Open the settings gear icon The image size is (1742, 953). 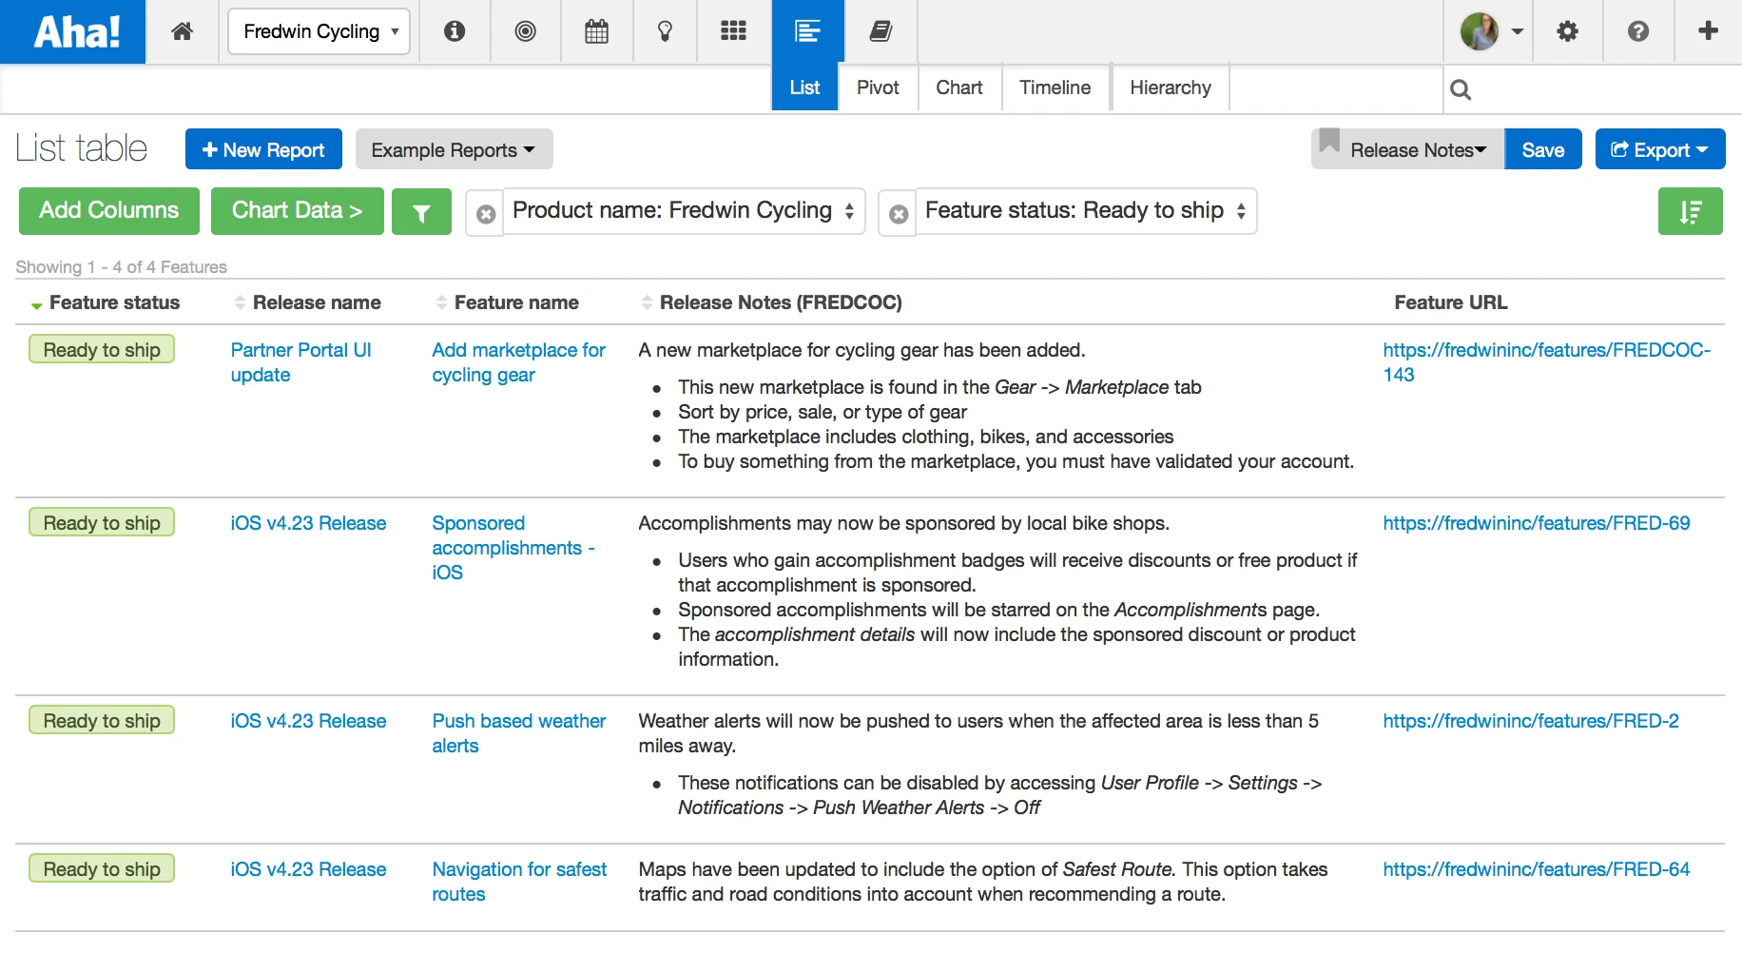click(x=1567, y=31)
